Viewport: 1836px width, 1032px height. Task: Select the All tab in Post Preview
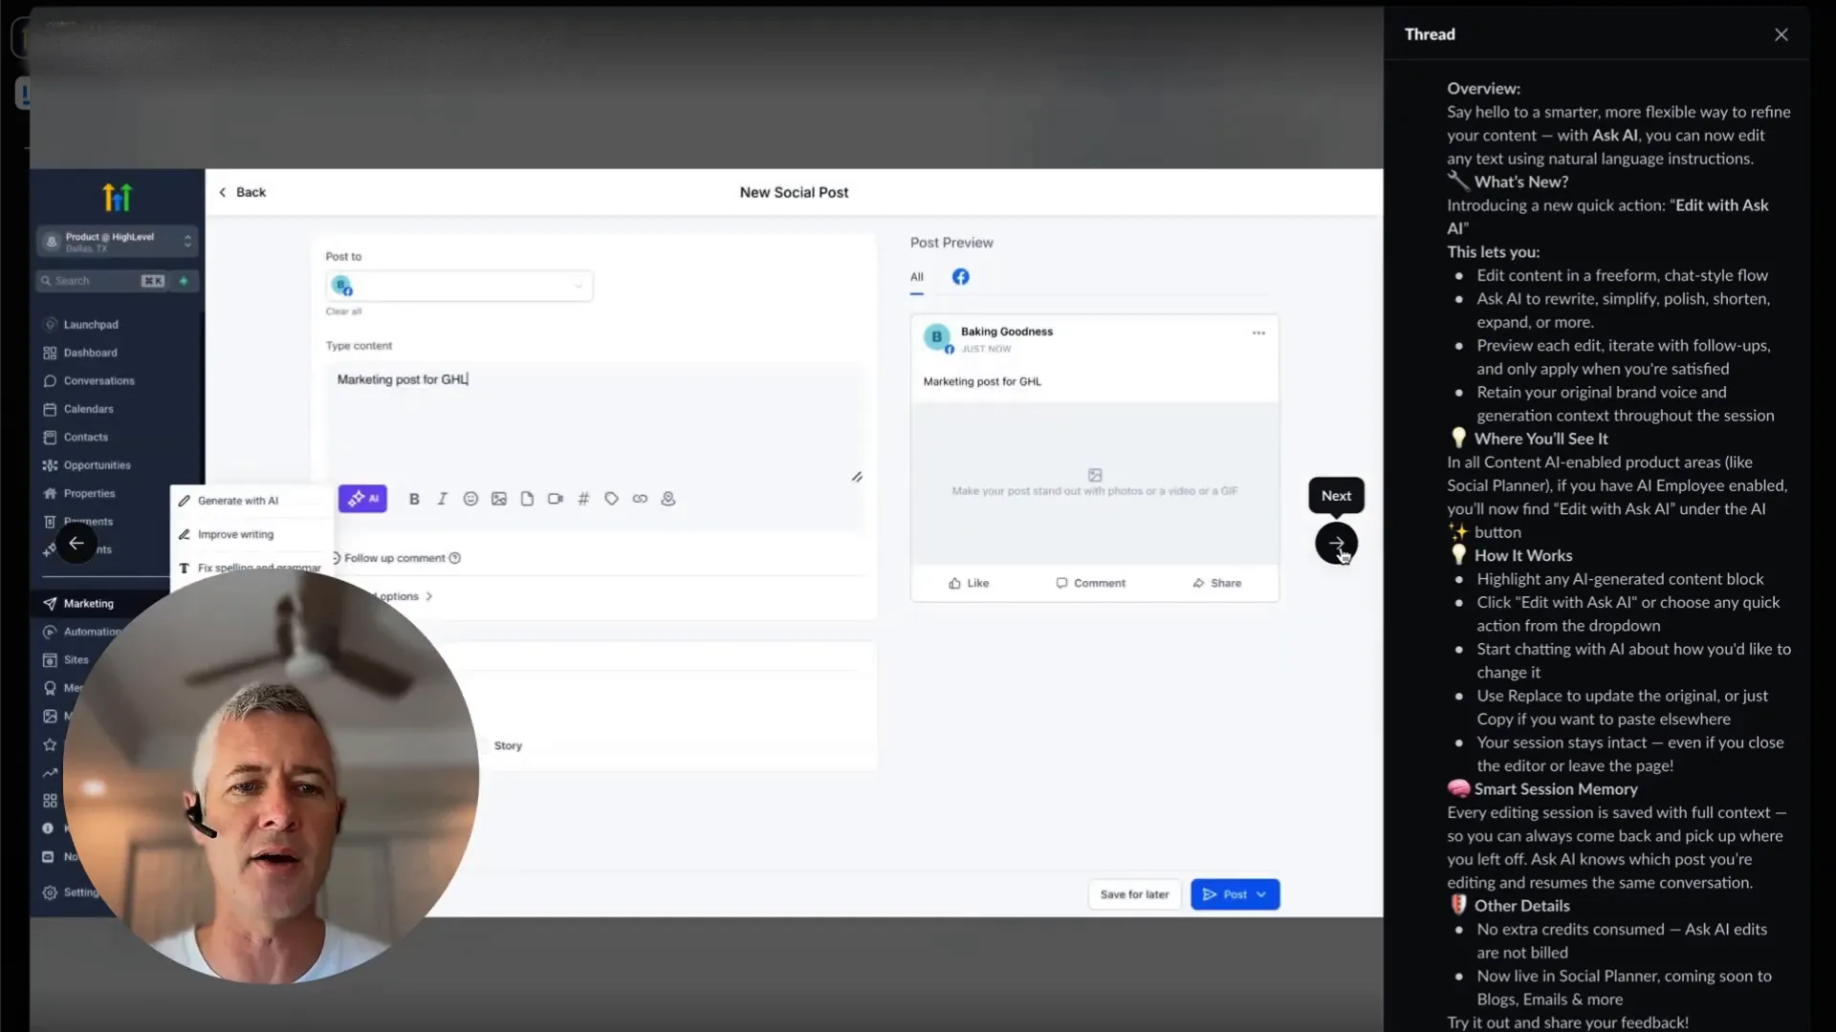(917, 277)
